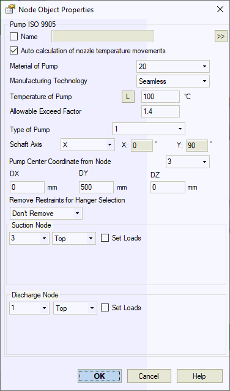Open Help for this dialog
The image size is (230, 391).
[x=199, y=376]
